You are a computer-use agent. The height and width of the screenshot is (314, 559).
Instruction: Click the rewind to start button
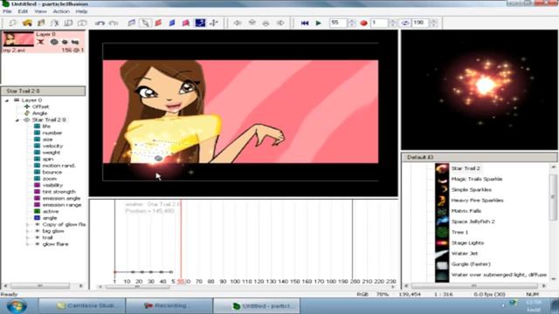[305, 24]
